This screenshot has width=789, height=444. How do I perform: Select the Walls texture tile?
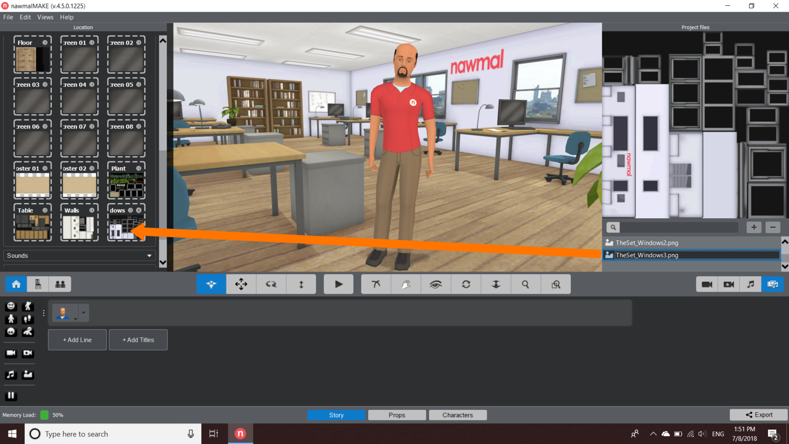pyautogui.click(x=79, y=223)
